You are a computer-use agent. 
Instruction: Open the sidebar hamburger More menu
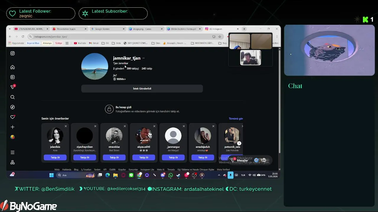point(12,153)
